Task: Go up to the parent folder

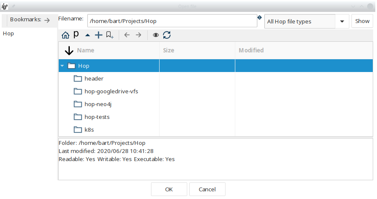Action: point(88,35)
